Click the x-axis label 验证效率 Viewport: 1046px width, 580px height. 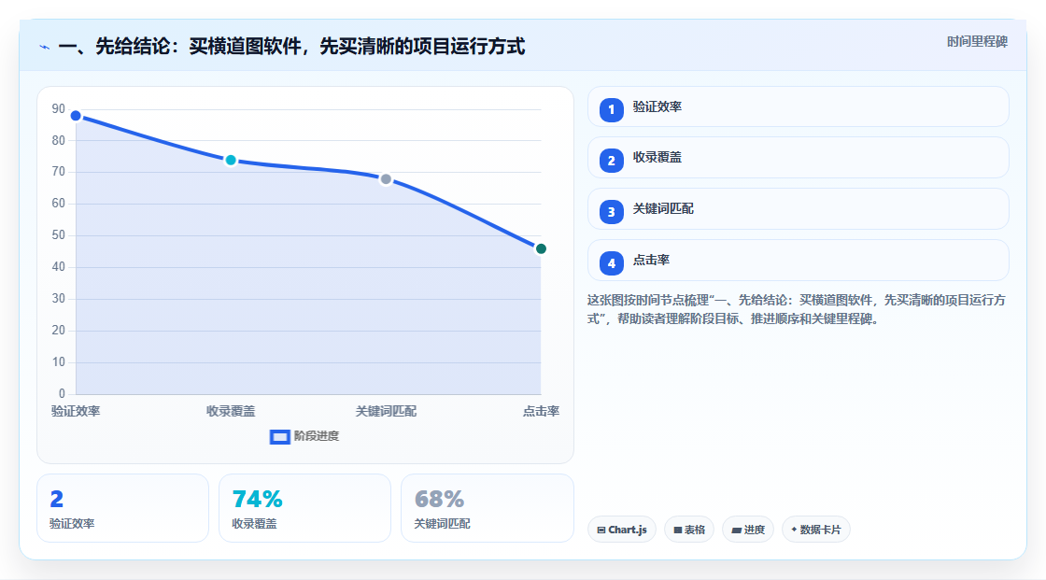click(x=76, y=411)
